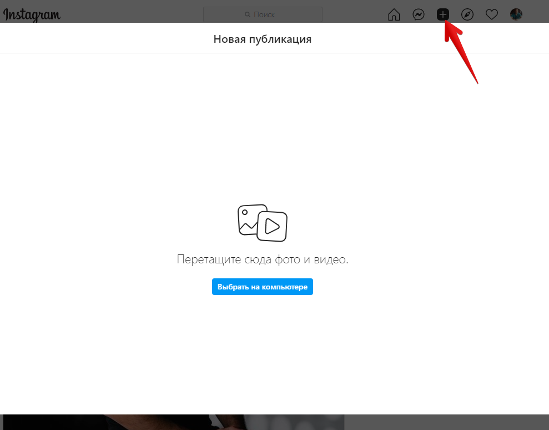Click the blank dialog area under the blue button
This screenshot has width=549, height=430.
pos(262,350)
